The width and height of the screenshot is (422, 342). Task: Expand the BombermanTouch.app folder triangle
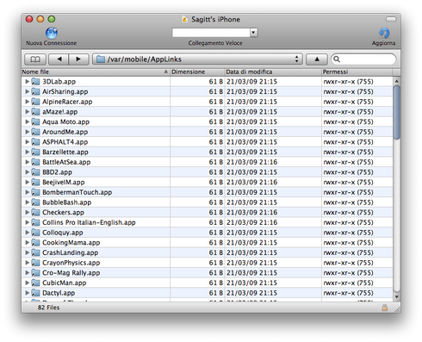tap(27, 192)
